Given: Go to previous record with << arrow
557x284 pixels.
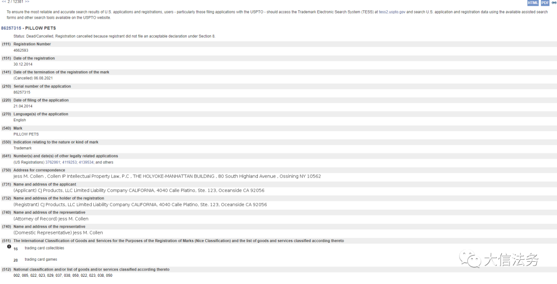Looking at the screenshot, I should (4, 2).
